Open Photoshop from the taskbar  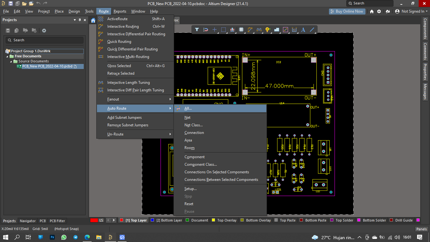coord(52,237)
